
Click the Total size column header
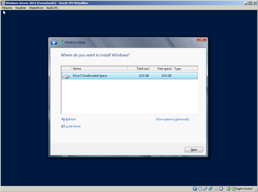139,68
